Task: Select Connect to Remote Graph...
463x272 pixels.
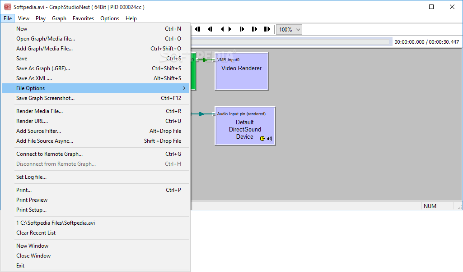Action: [x=96, y=154]
